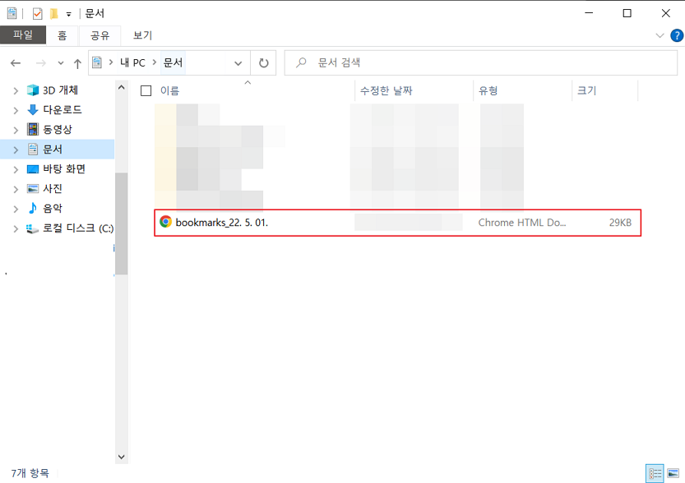Open the address bar dropdown arrow
The width and height of the screenshot is (685, 483).
point(238,62)
